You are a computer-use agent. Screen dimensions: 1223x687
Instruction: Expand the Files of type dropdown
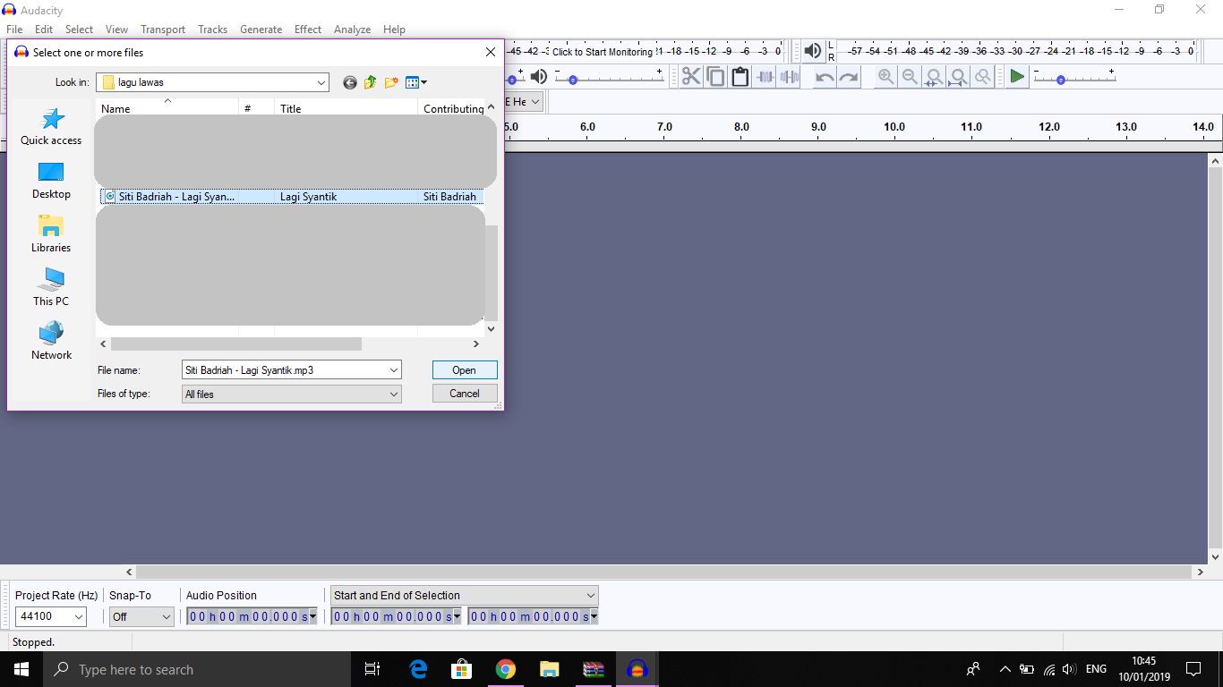[393, 394]
